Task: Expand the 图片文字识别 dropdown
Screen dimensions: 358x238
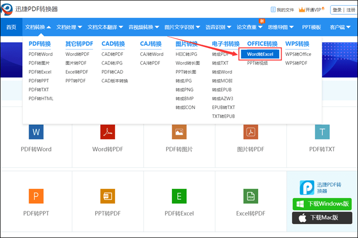Action: pos(198,27)
